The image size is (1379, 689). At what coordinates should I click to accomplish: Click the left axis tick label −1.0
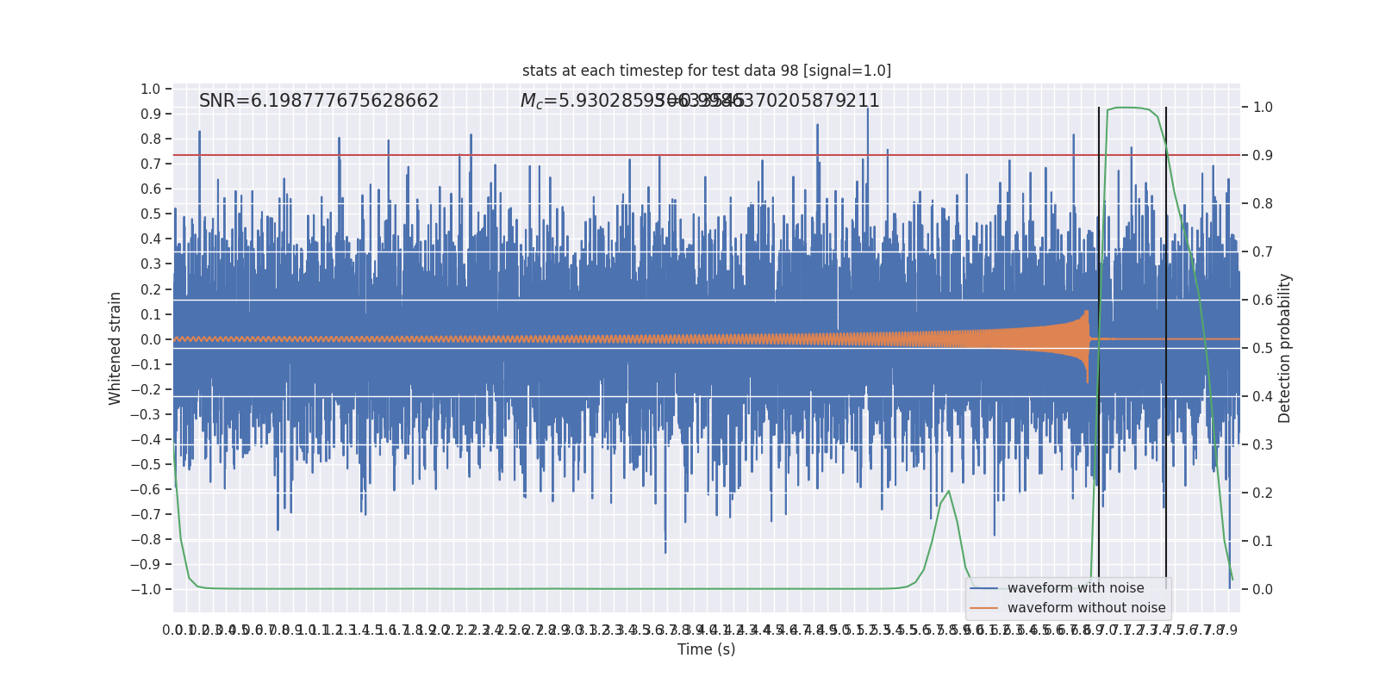[147, 589]
